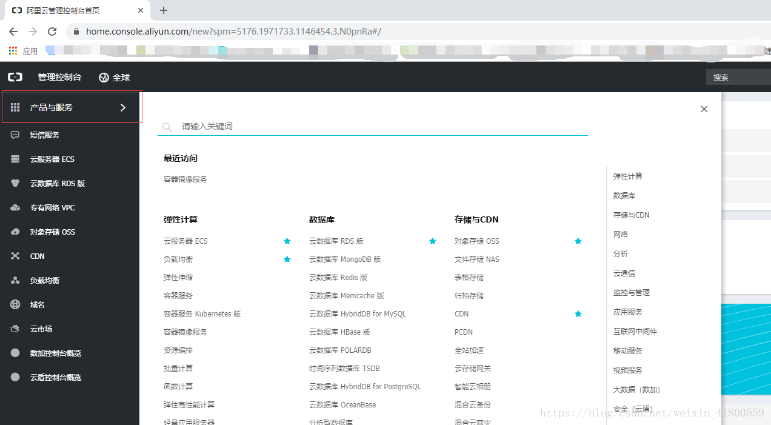Screen dimensions: 771x425
Task: Open the 全球 globe region icon
Action: click(104, 78)
